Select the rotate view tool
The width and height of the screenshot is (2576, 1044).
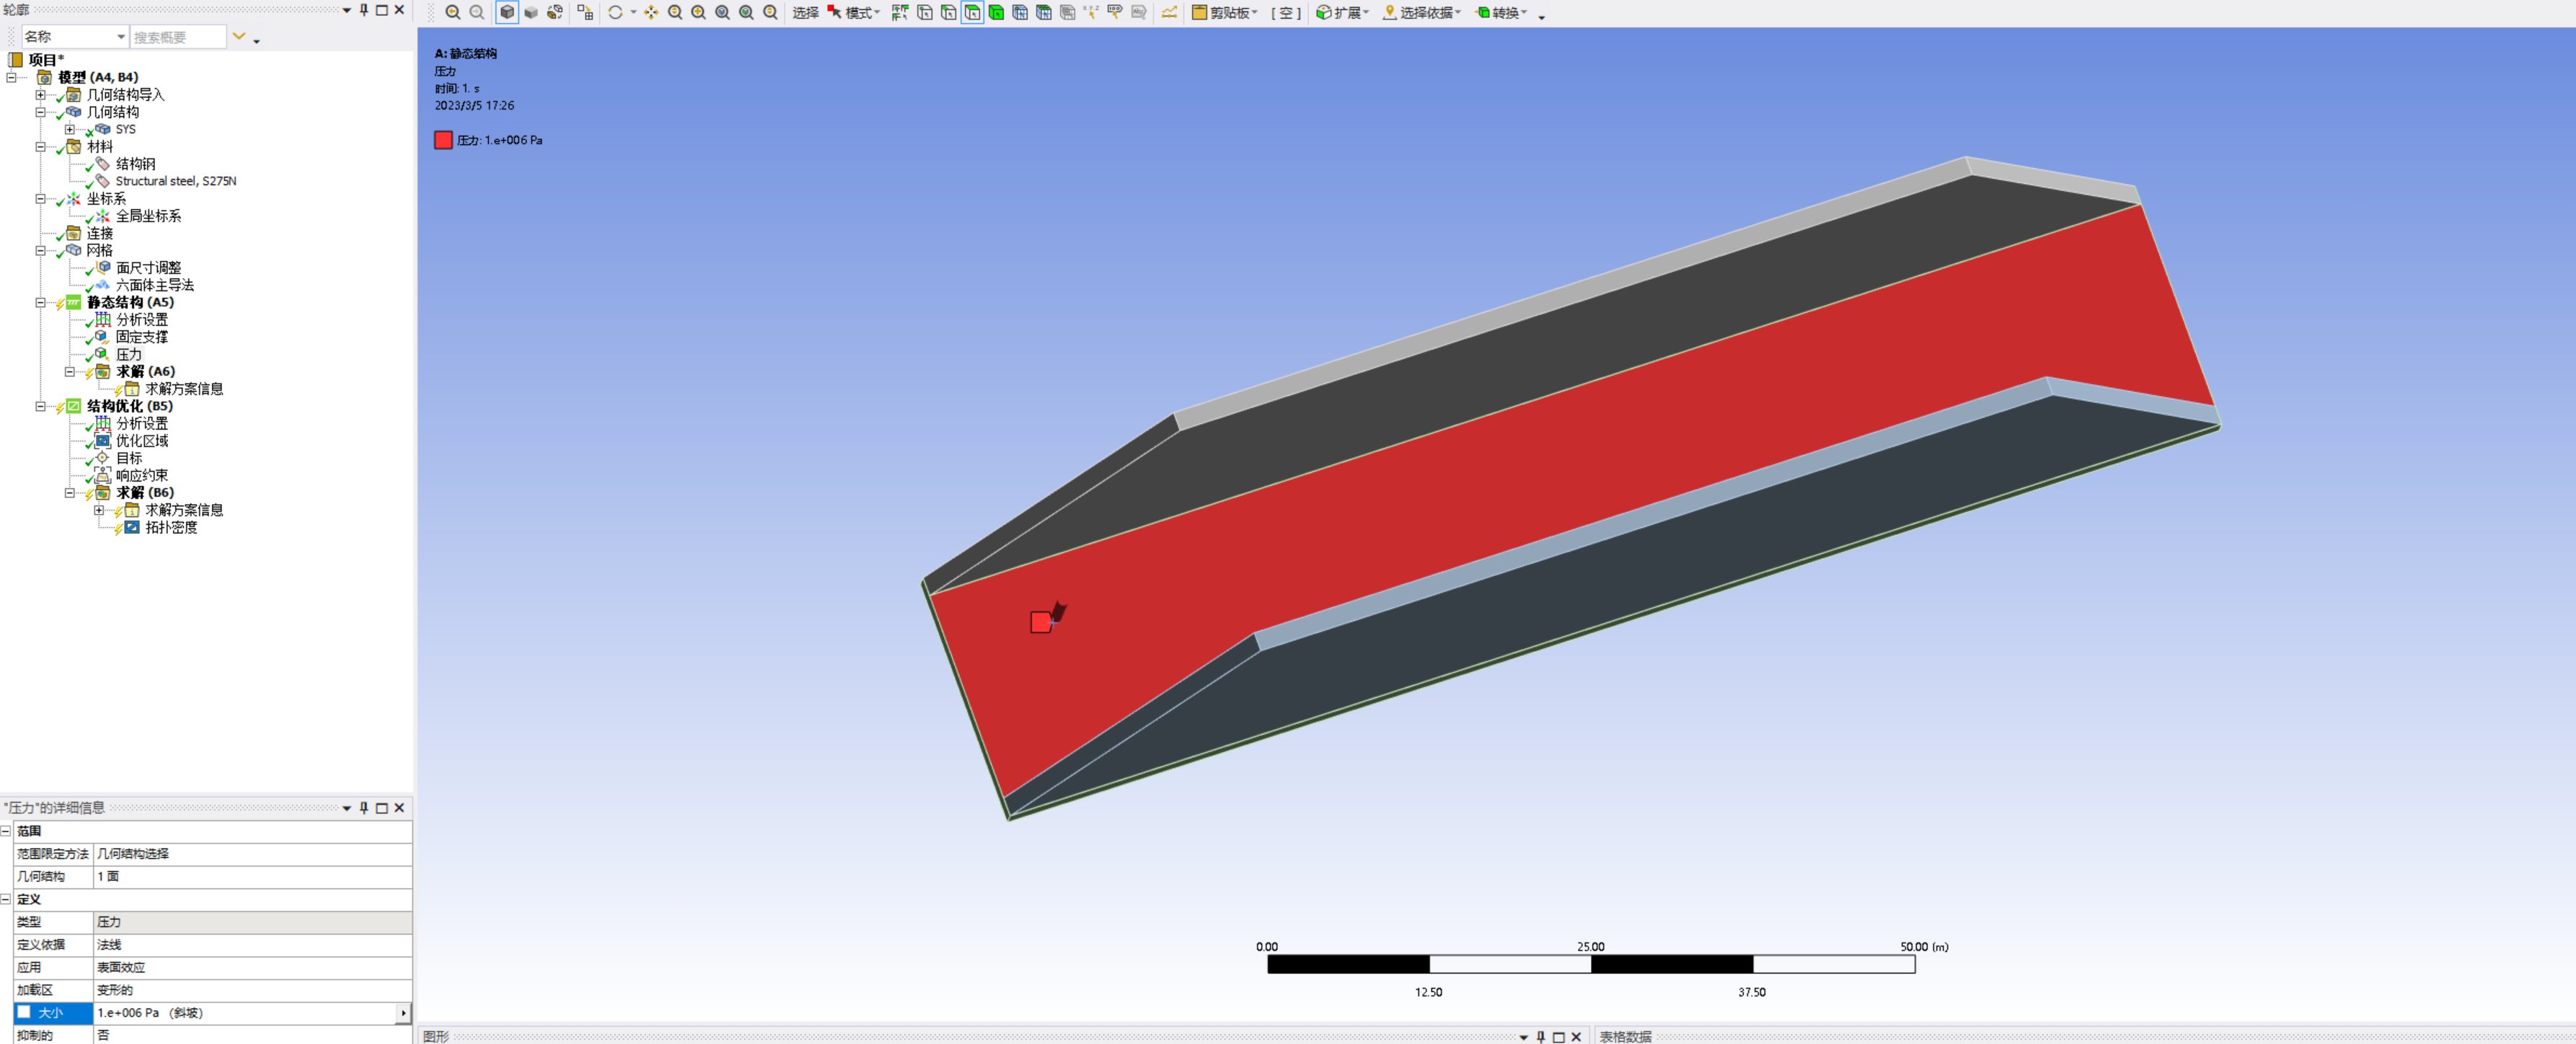[616, 13]
